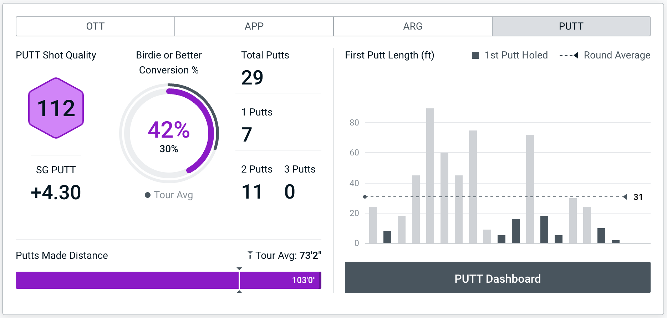Click the Tour Avg legend dot

click(x=148, y=195)
